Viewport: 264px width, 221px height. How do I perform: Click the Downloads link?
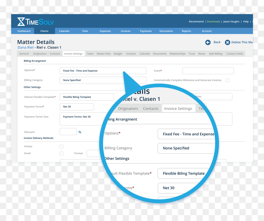(213, 22)
